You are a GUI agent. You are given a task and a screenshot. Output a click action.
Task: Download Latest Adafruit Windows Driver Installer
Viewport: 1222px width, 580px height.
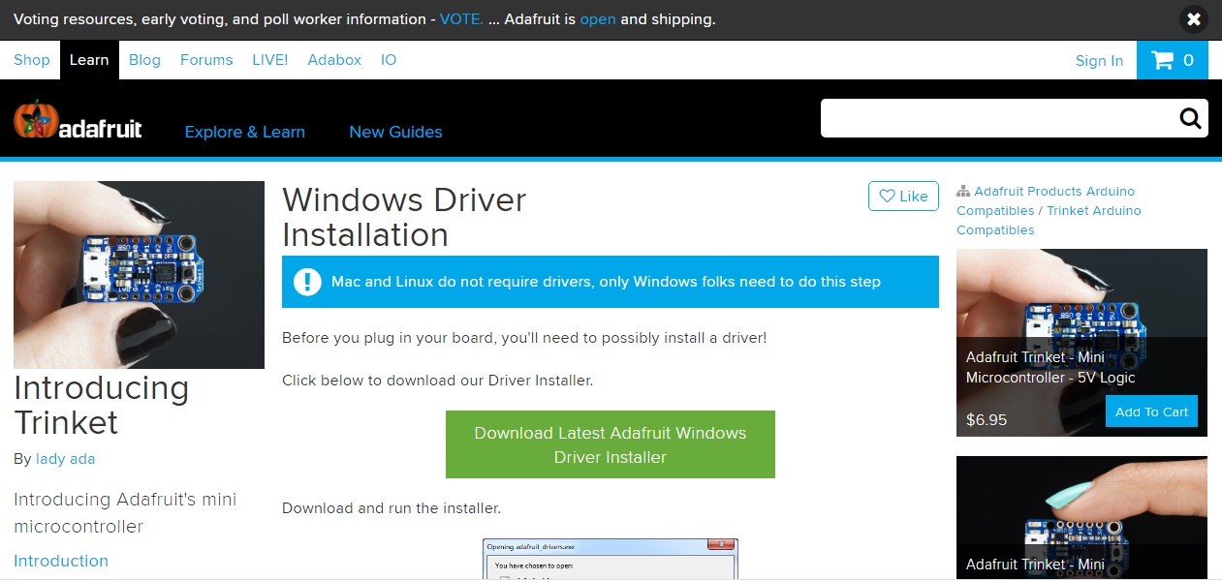[x=611, y=444]
